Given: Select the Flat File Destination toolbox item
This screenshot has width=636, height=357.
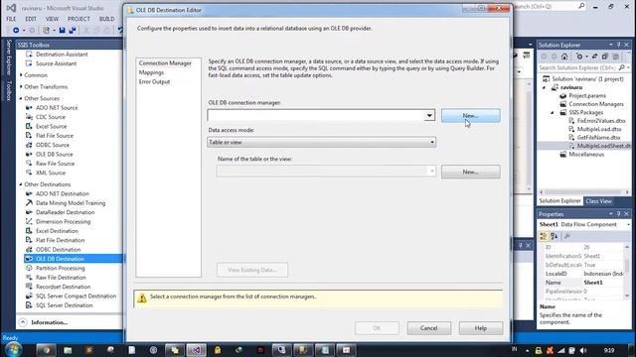Looking at the screenshot, I should click(x=60, y=240).
